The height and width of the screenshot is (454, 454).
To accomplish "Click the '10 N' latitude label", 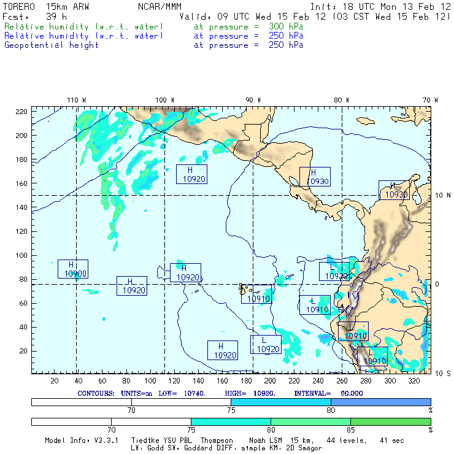I will pyautogui.click(x=443, y=196).
